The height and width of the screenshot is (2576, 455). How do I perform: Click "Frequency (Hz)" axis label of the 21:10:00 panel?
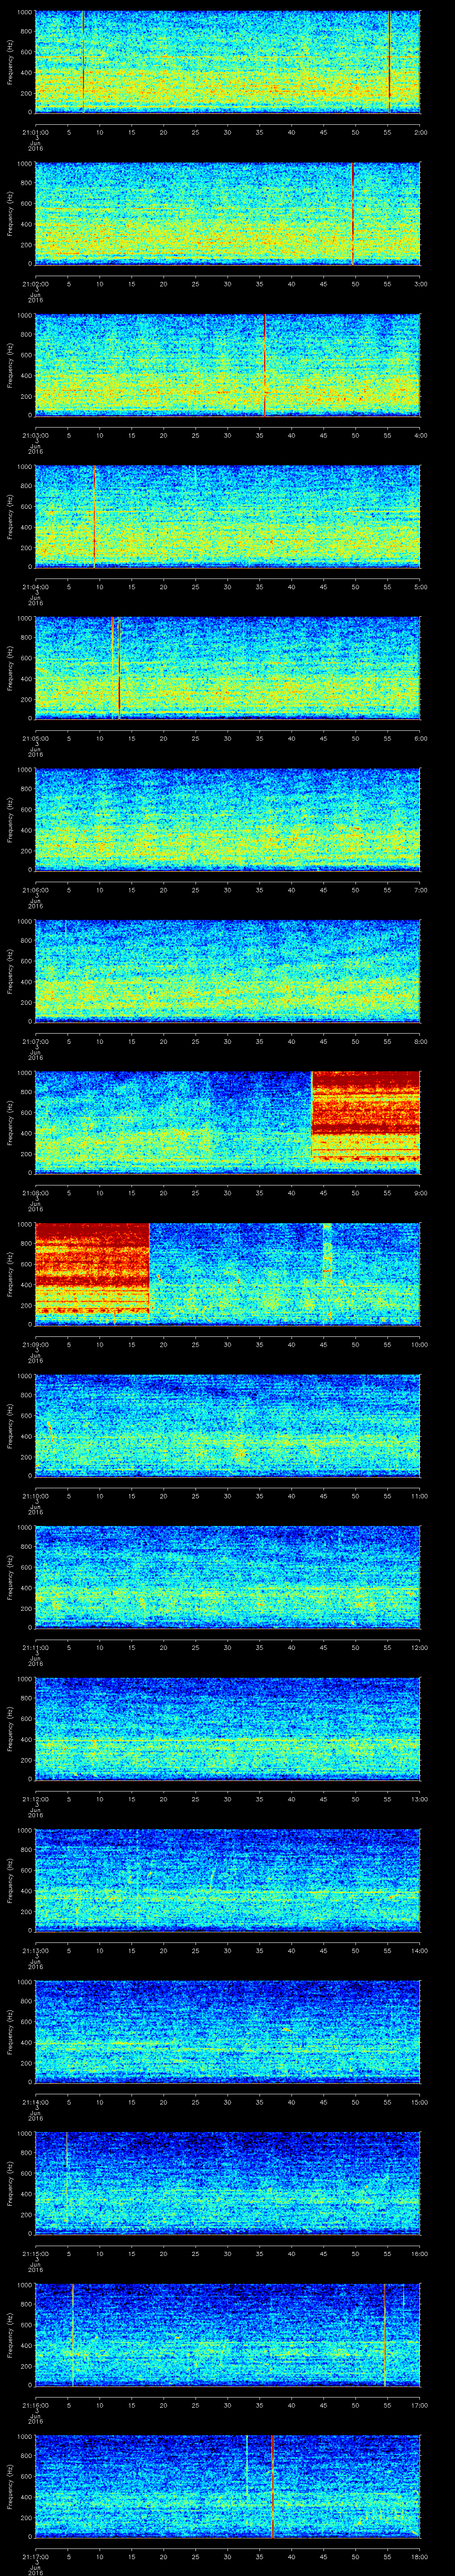click(10, 1426)
